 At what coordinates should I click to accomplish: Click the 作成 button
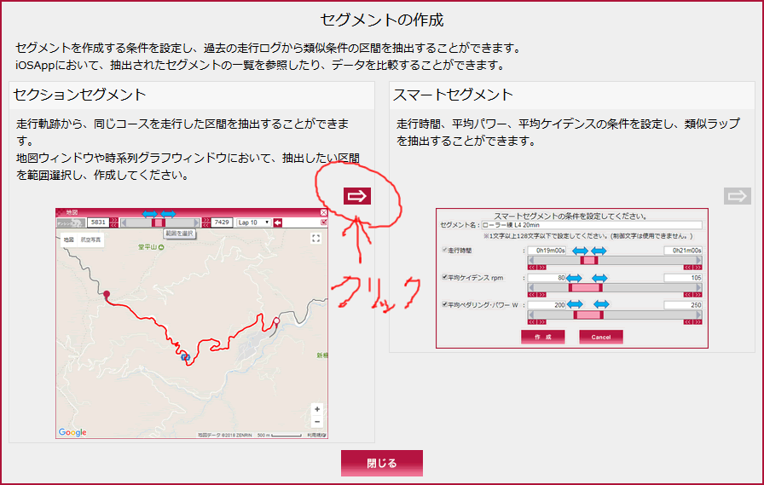pos(543,337)
